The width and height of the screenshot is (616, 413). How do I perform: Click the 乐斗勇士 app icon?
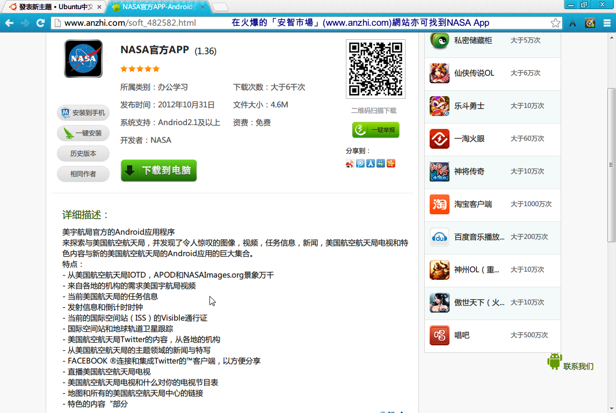point(439,106)
